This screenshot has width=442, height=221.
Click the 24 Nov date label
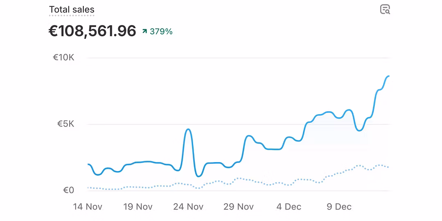pos(189,207)
